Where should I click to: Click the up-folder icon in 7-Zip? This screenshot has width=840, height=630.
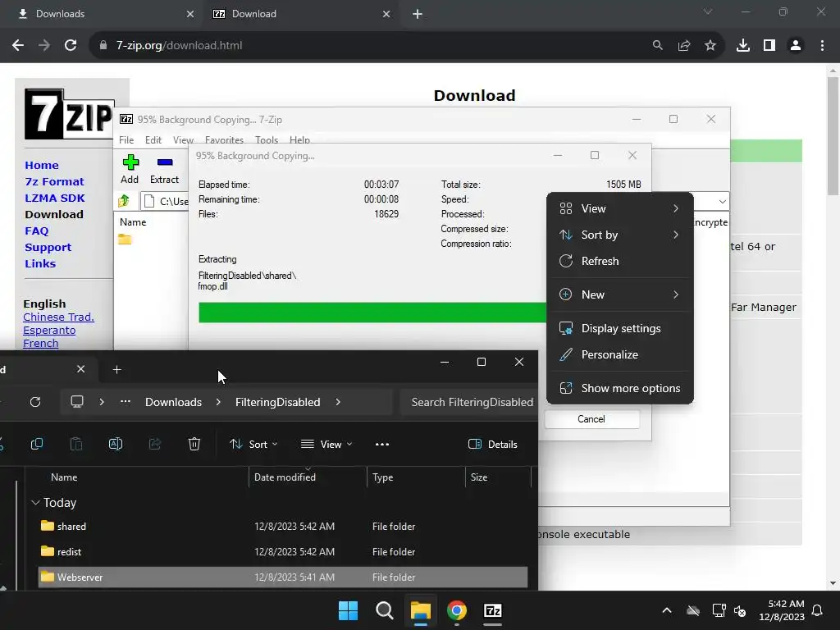coord(124,201)
